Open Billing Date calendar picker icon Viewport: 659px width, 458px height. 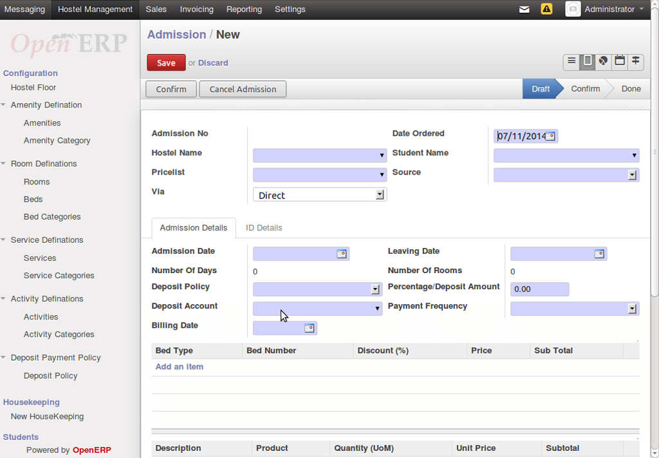click(x=310, y=329)
